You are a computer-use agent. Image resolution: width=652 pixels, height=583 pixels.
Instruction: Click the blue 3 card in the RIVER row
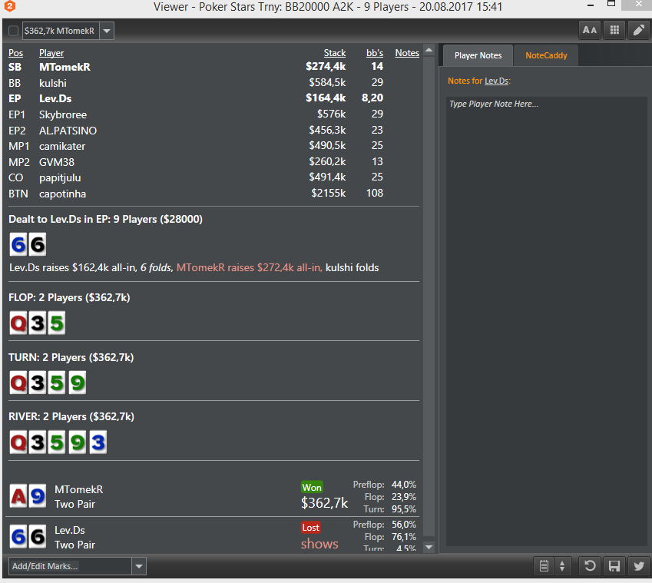pyautogui.click(x=98, y=442)
